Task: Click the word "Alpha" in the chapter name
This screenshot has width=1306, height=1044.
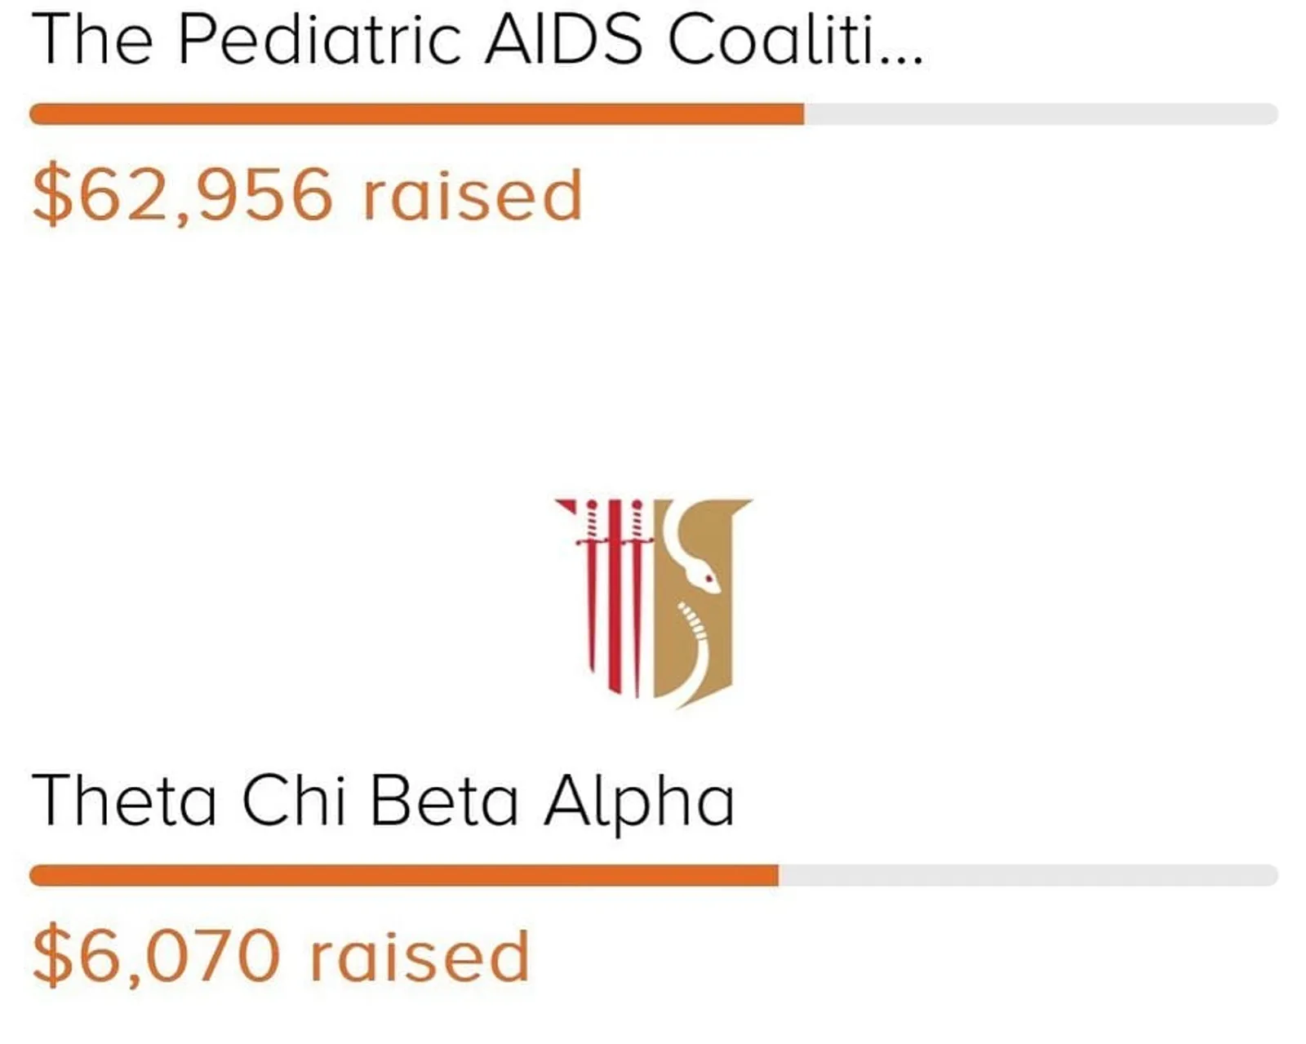Action: click(639, 802)
